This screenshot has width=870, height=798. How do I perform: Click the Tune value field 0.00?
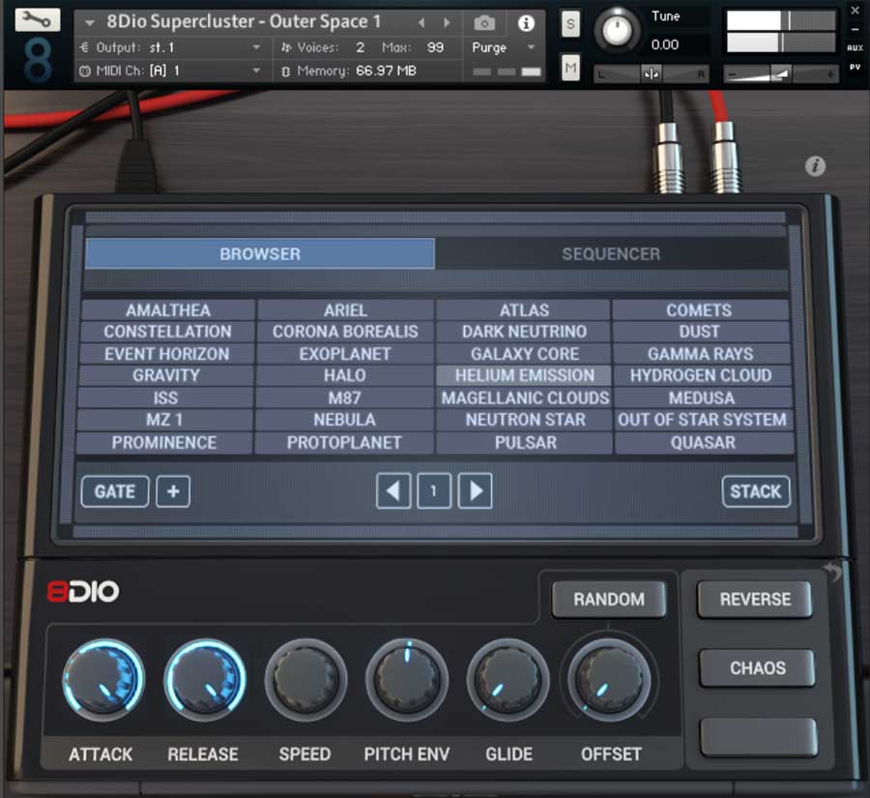click(665, 44)
